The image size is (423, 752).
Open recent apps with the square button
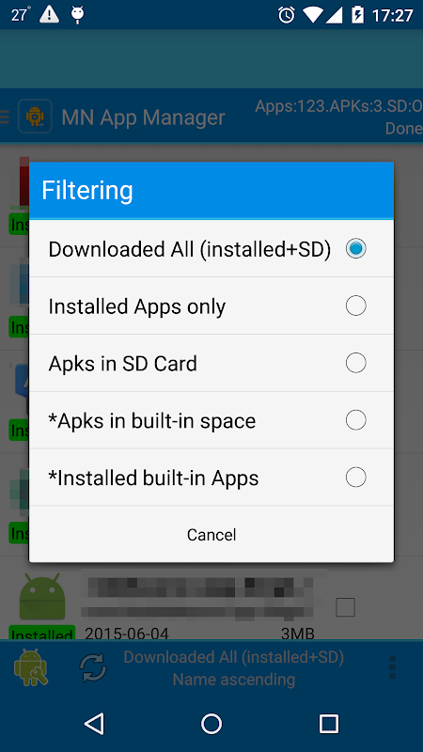click(x=329, y=724)
